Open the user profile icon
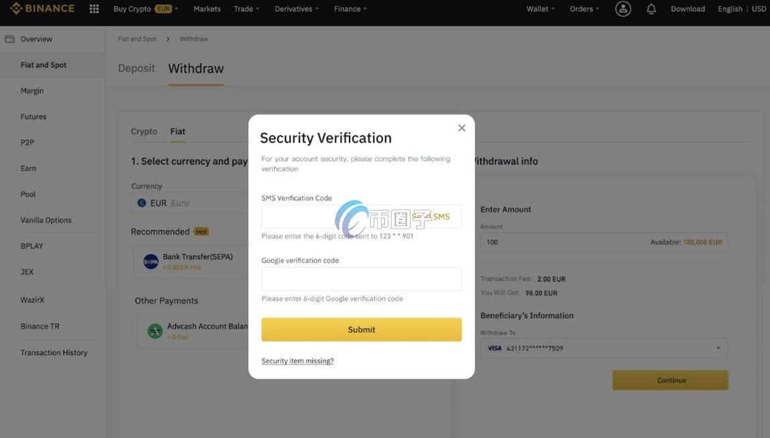 coord(623,9)
